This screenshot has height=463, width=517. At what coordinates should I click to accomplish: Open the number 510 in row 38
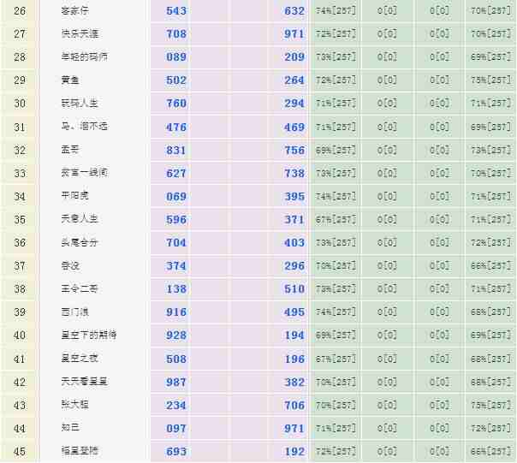(x=294, y=289)
